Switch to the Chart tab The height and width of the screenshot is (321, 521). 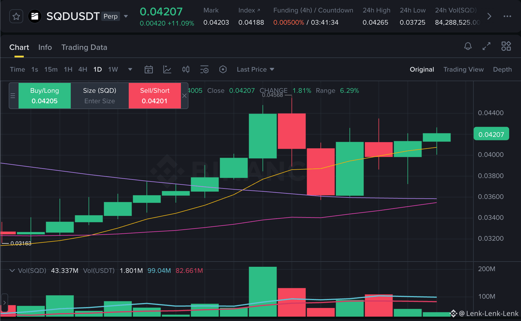pyautogui.click(x=19, y=47)
